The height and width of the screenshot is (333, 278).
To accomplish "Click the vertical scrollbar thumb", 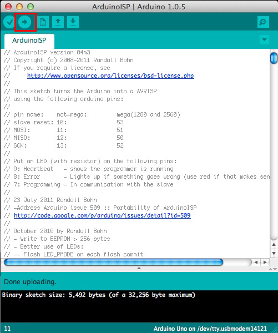I will point(274,58).
